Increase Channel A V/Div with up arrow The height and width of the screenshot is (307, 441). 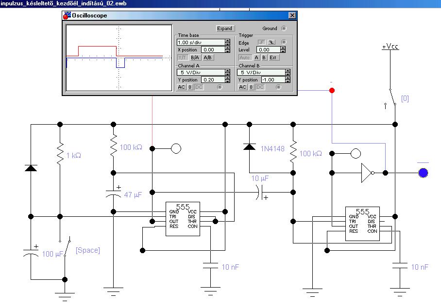pos(227,71)
